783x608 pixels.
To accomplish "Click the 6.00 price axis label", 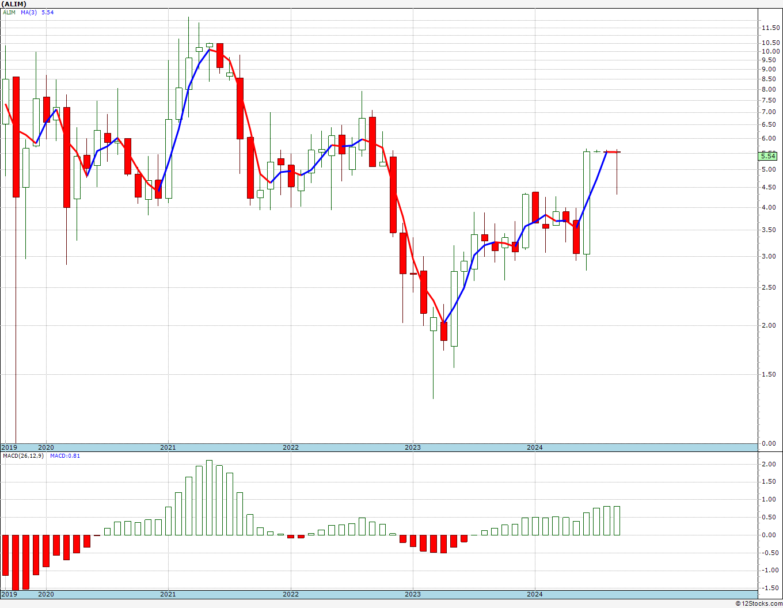I will tap(770, 138).
